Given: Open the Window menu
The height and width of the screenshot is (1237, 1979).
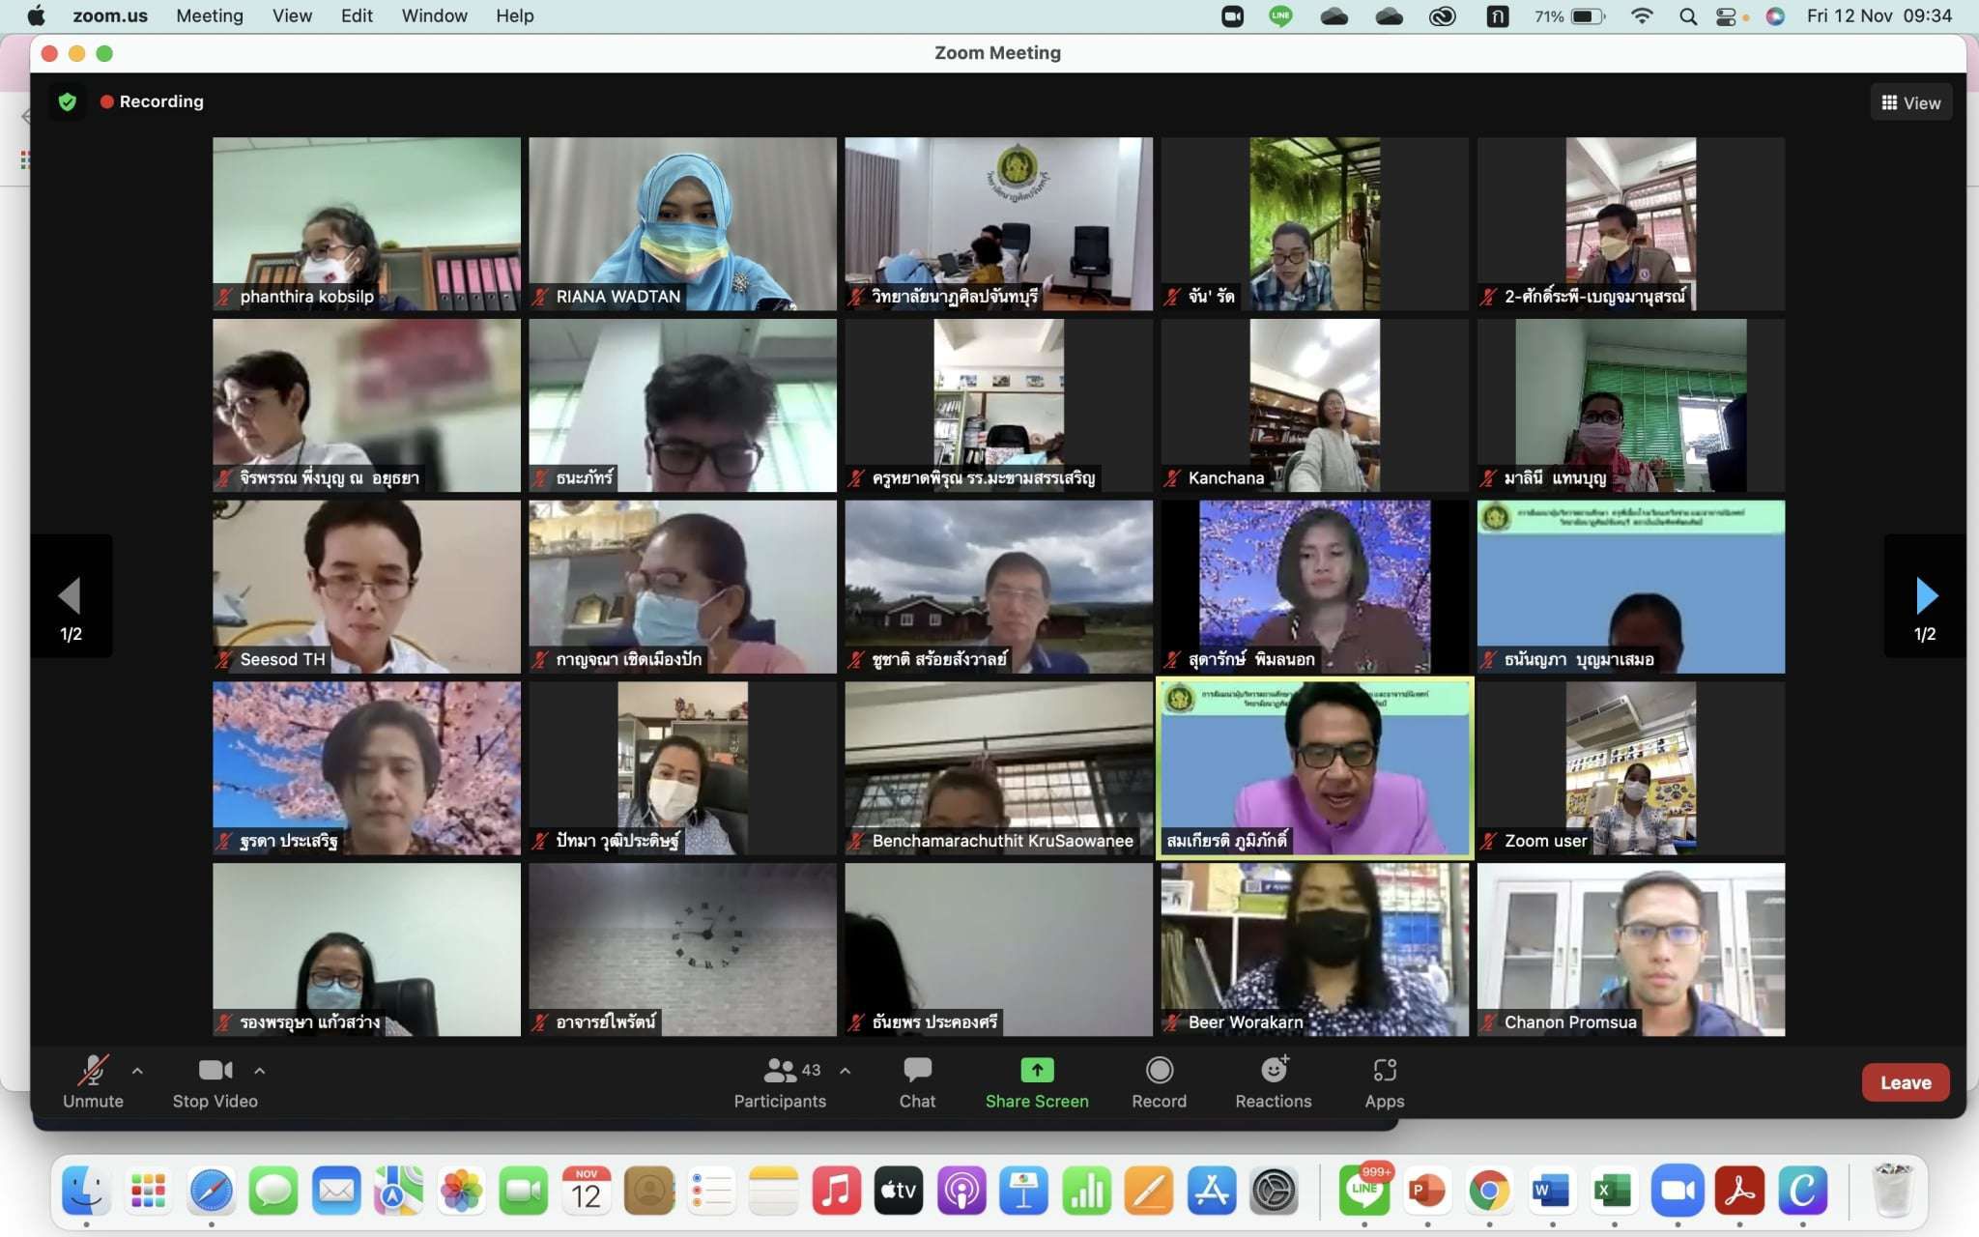Looking at the screenshot, I should point(434,15).
